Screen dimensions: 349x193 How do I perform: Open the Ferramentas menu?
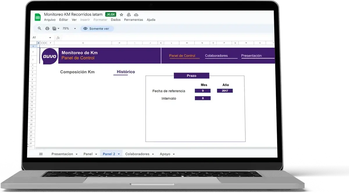pos(133,20)
